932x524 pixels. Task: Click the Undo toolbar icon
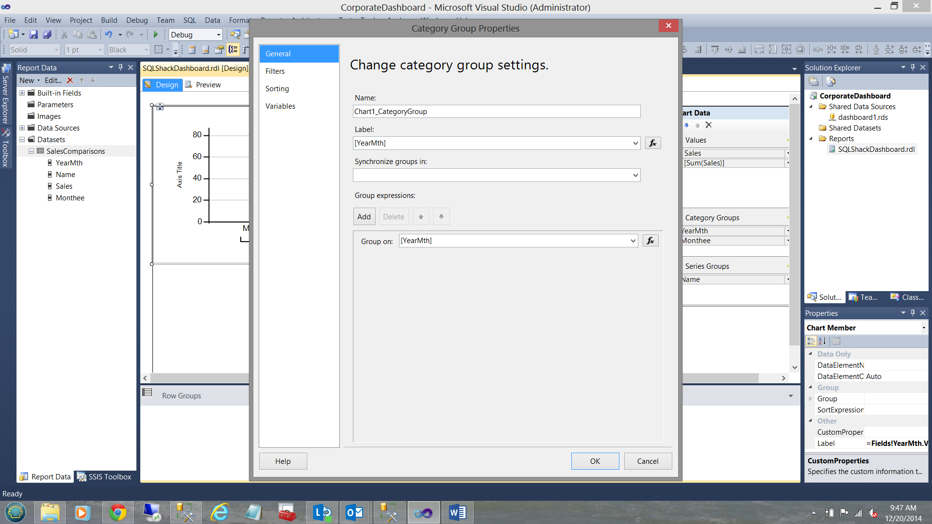(108, 34)
